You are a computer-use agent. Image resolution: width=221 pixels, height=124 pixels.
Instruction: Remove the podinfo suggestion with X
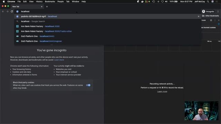(x=199, y=17)
